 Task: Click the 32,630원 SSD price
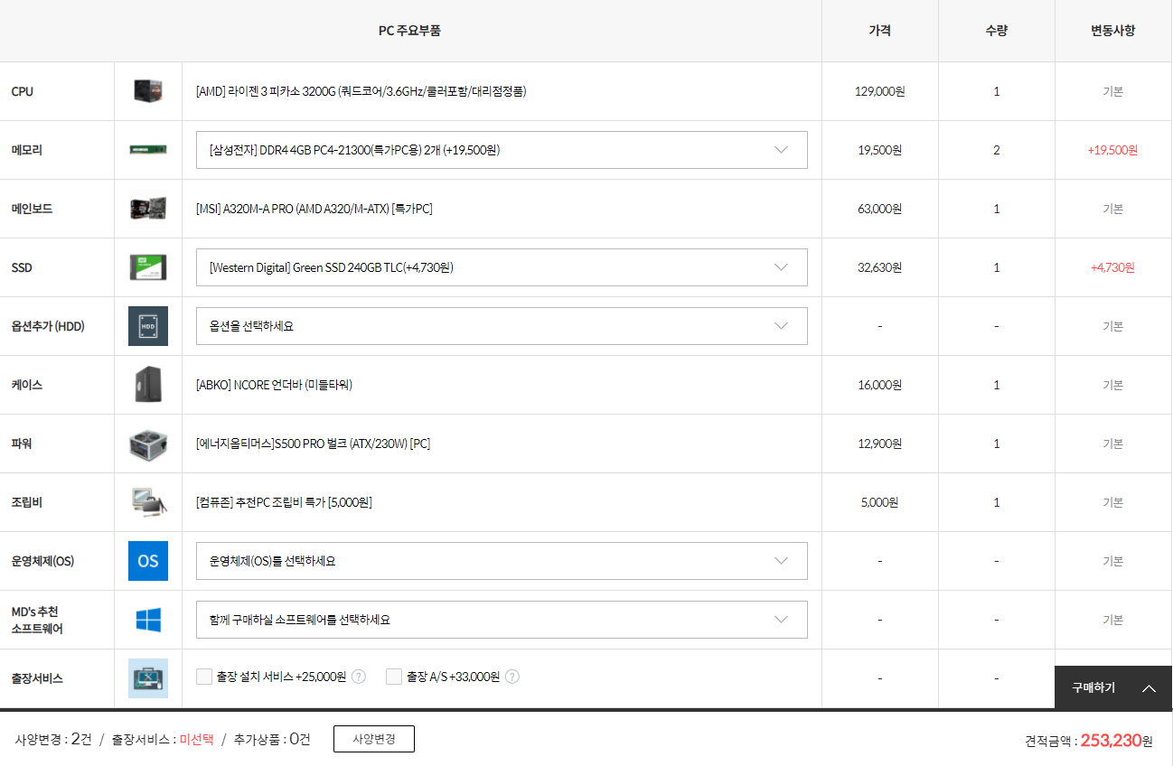click(x=879, y=267)
